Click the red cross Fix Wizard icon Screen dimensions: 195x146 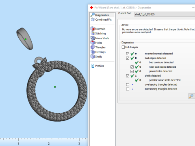92,8
